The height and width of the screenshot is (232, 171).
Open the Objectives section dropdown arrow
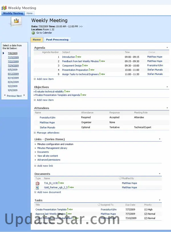(167, 87)
